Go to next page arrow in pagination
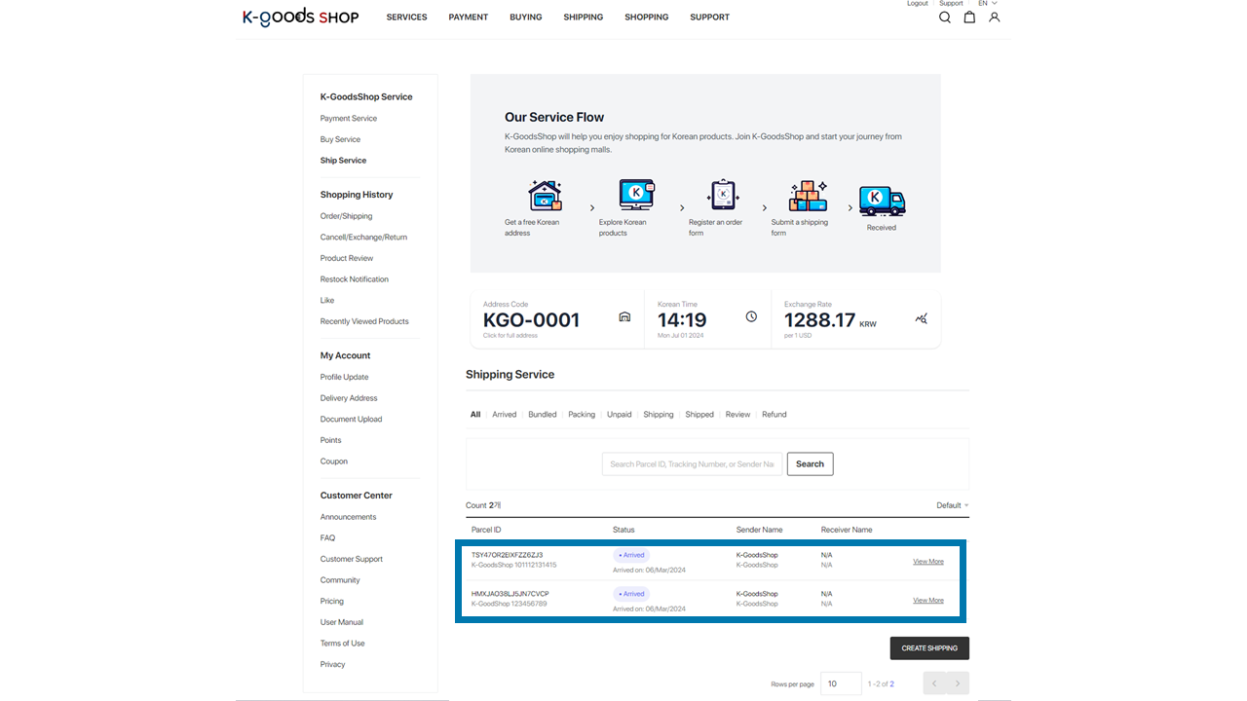 pos(958,683)
